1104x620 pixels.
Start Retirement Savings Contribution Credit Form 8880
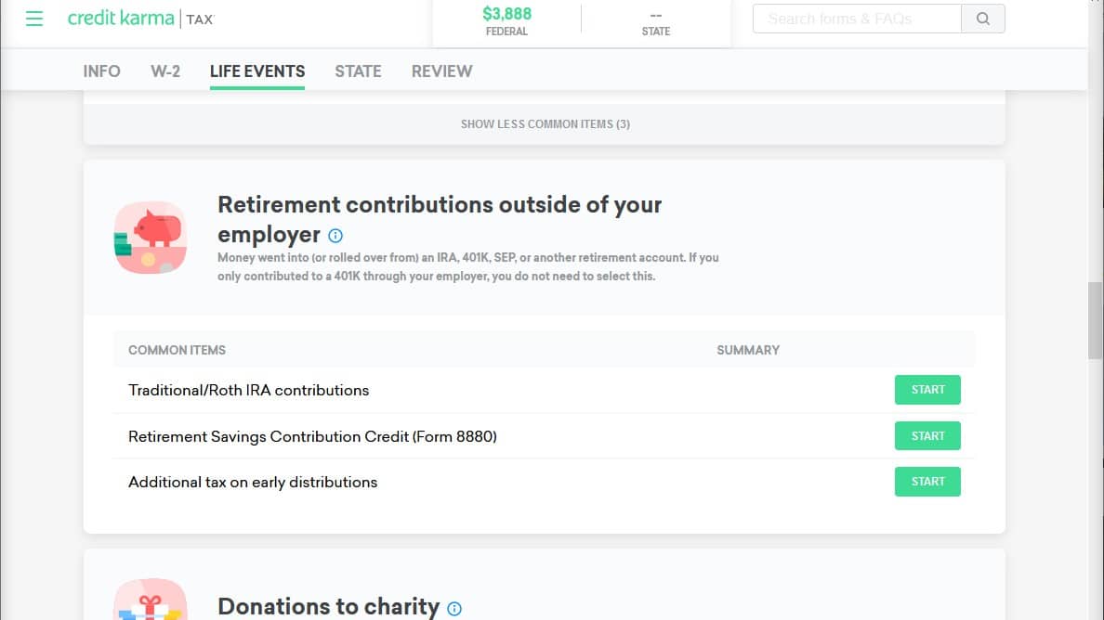927,436
